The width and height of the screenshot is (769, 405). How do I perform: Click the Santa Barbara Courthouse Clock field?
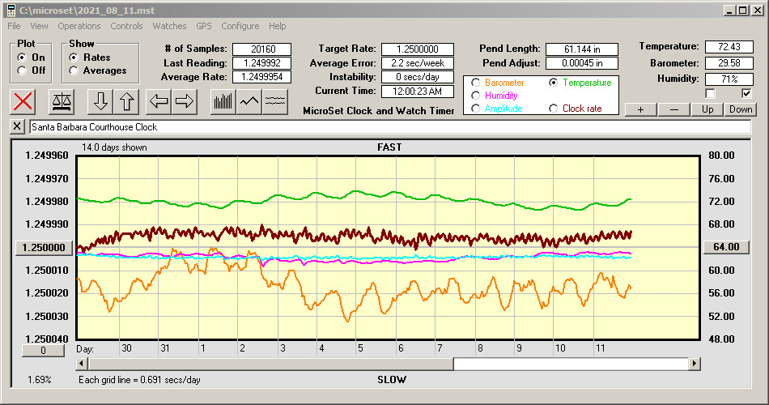coord(390,127)
